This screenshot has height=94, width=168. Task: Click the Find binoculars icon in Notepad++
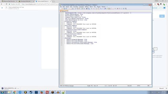pos(87,9)
